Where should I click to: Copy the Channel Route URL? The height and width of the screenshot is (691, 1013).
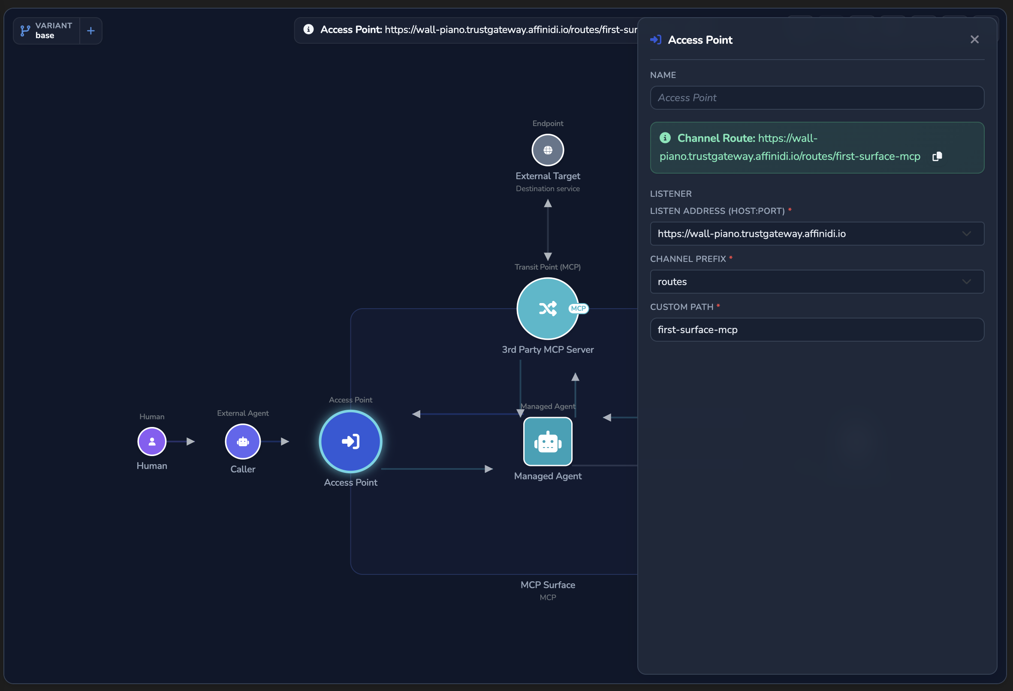point(937,156)
